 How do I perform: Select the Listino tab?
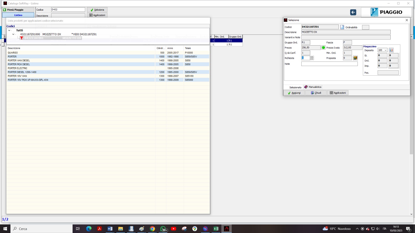tap(18, 15)
